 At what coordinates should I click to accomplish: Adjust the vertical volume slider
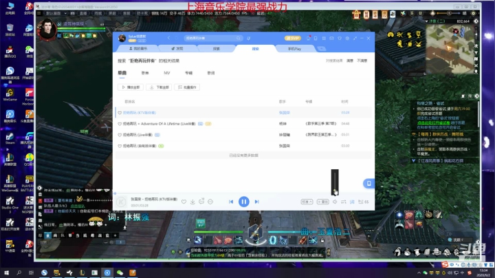pyautogui.click(x=335, y=182)
